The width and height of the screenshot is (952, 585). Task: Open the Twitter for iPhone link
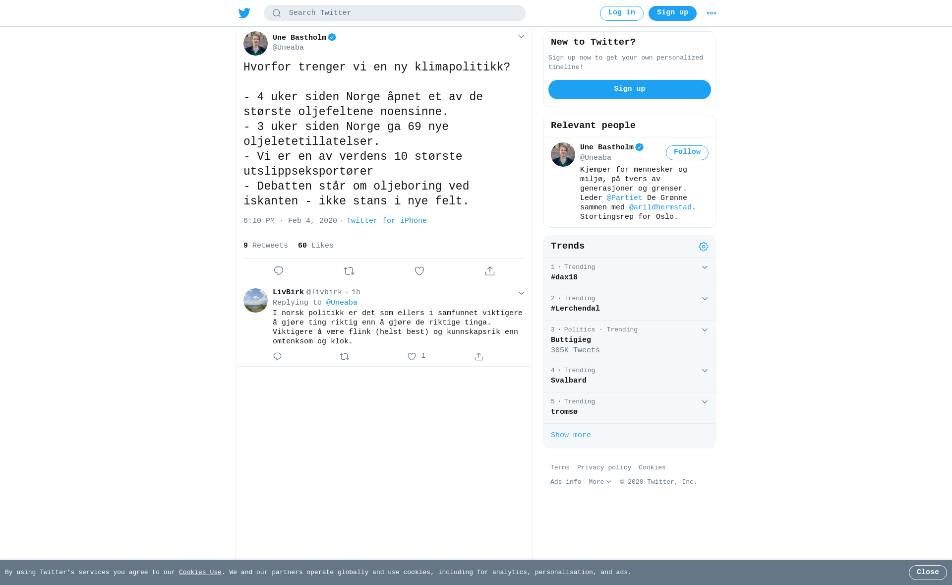[x=387, y=221]
